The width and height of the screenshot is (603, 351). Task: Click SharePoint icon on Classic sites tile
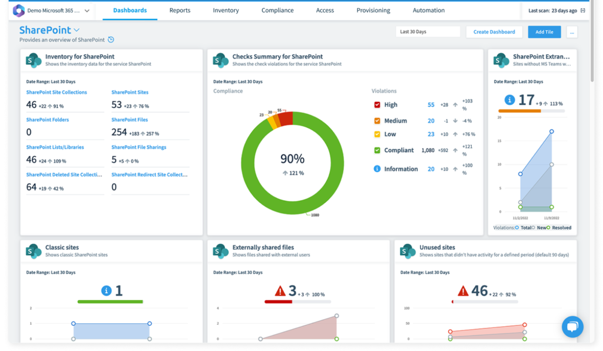coord(34,251)
